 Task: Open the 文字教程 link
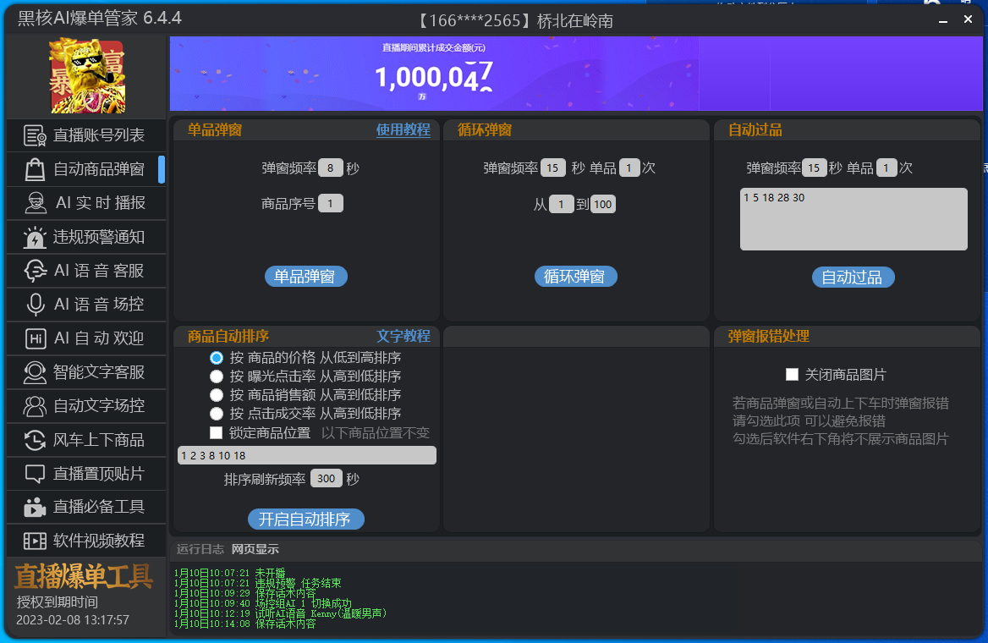point(403,336)
